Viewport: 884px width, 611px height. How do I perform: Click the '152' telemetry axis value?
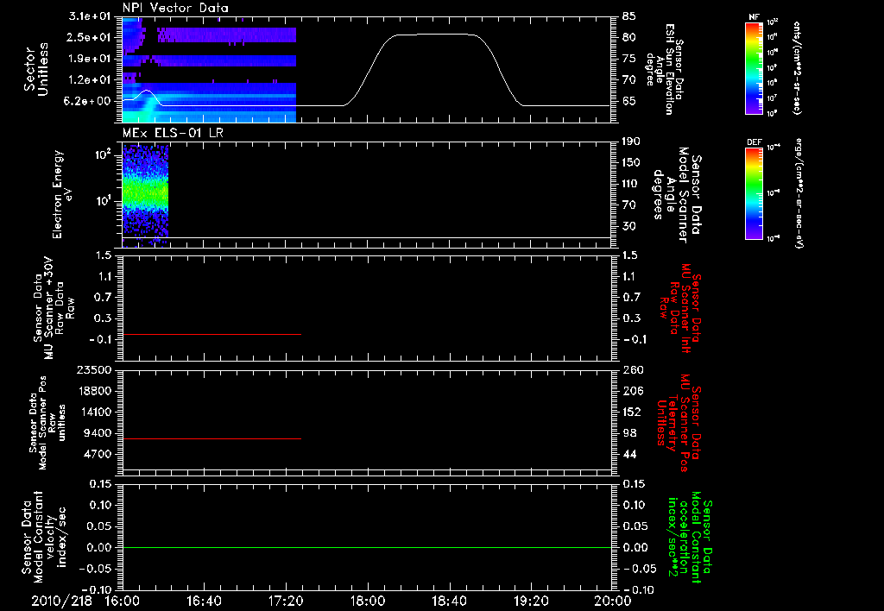(x=633, y=412)
